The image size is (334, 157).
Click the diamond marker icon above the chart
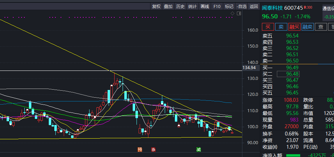pos(233,14)
